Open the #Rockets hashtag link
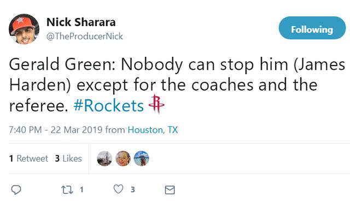Screen dimensions: 350x202 tap(108, 105)
